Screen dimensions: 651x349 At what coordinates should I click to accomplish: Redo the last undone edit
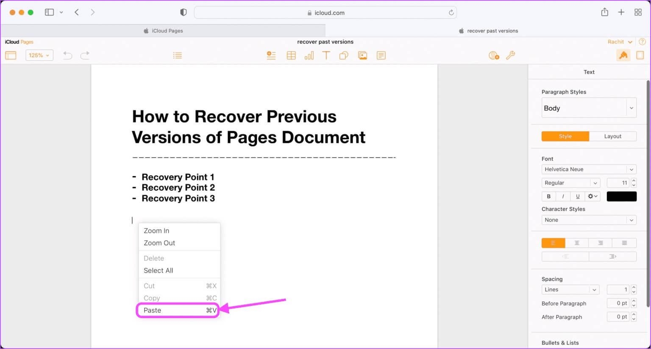[85, 55]
